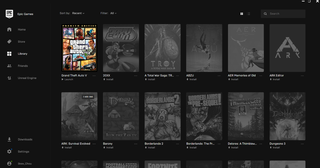Click the Borderlands 2 cover art

tap(163, 116)
